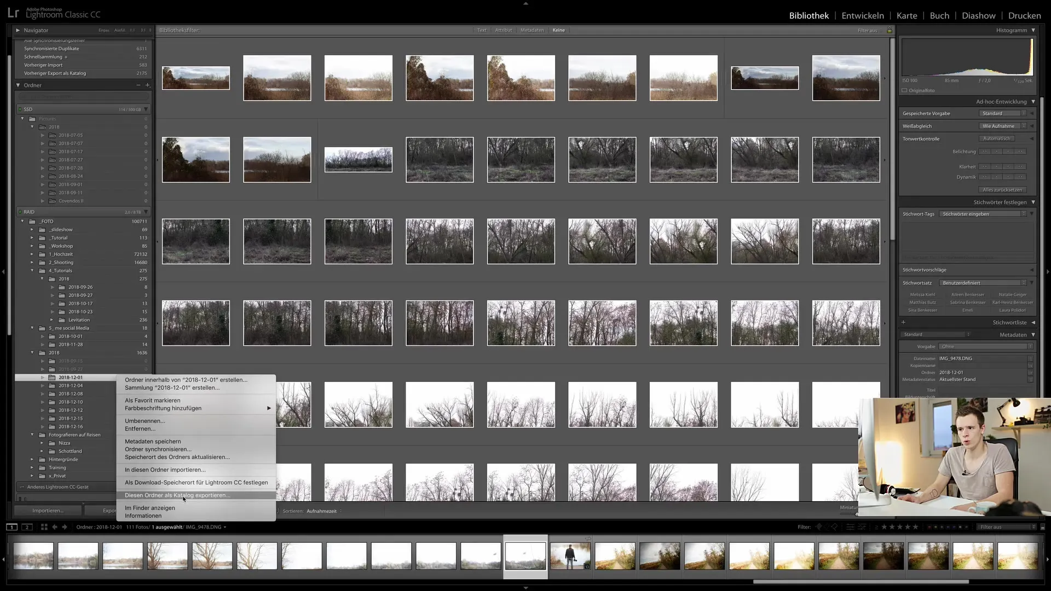The height and width of the screenshot is (591, 1051).
Task: Collapse Stichwörter festlegen panel
Action: 1033,202
